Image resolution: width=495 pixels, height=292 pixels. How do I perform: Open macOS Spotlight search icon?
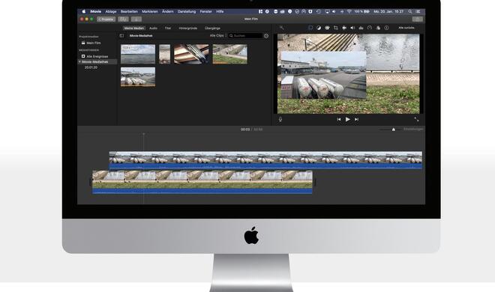[410, 11]
